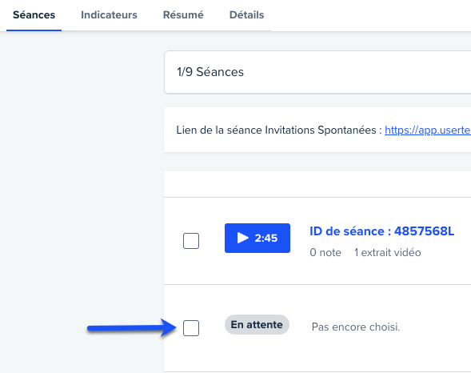
Task: Click the empty grey panel under Séances
Action: click(82, 202)
